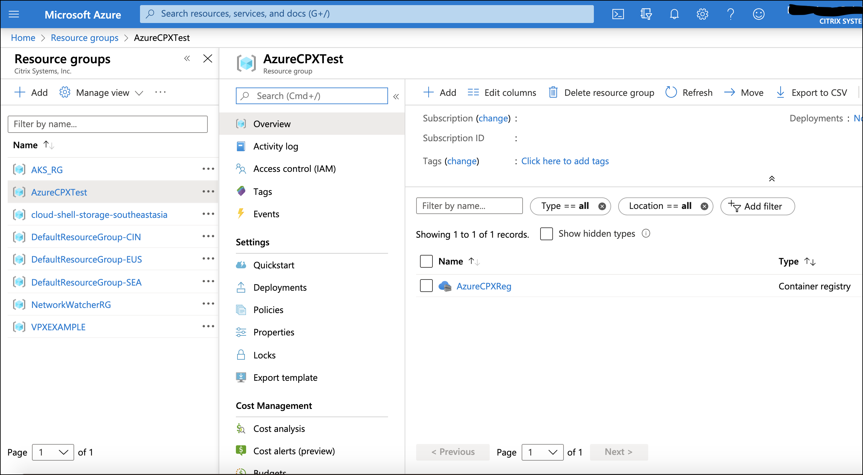863x475 pixels.
Task: Refresh the resource group view
Action: point(689,93)
